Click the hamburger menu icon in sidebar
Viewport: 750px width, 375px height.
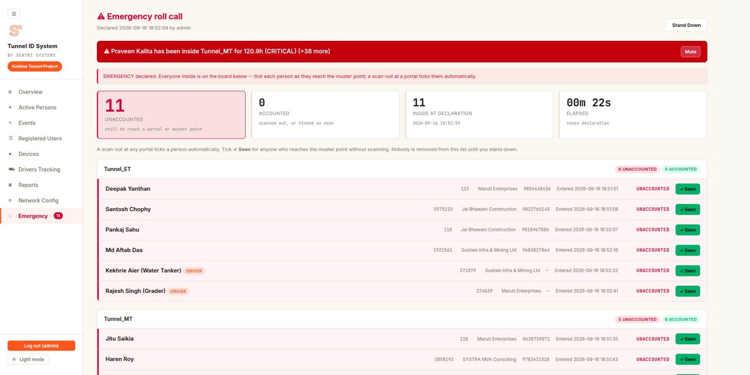14,14
